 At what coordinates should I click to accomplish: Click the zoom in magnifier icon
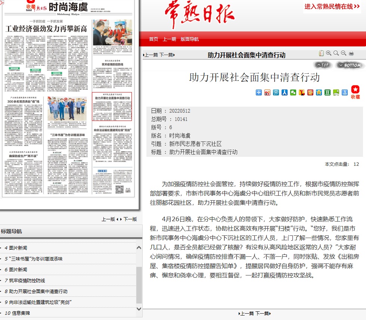tap(329, 53)
